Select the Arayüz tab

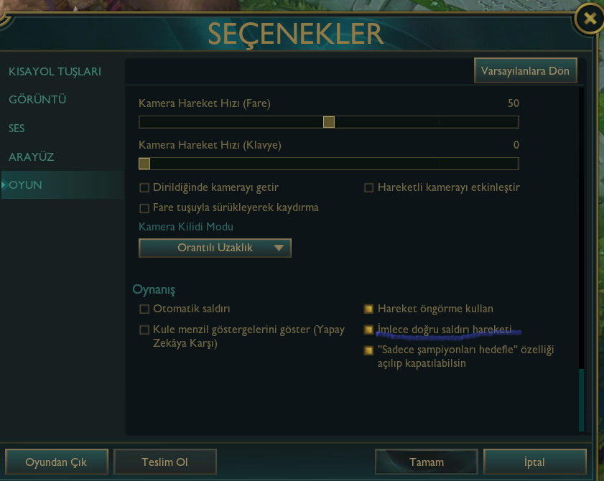coord(31,157)
